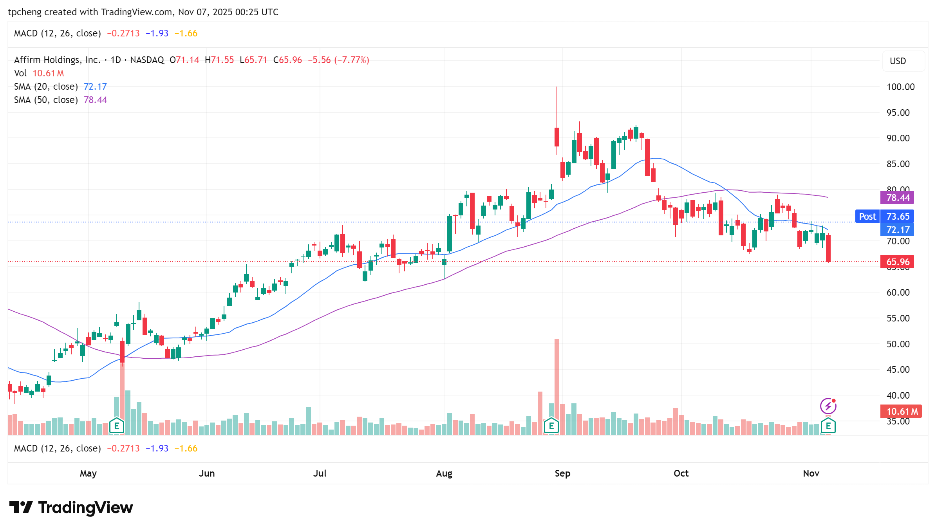Click the TradingView logo

tap(71, 508)
